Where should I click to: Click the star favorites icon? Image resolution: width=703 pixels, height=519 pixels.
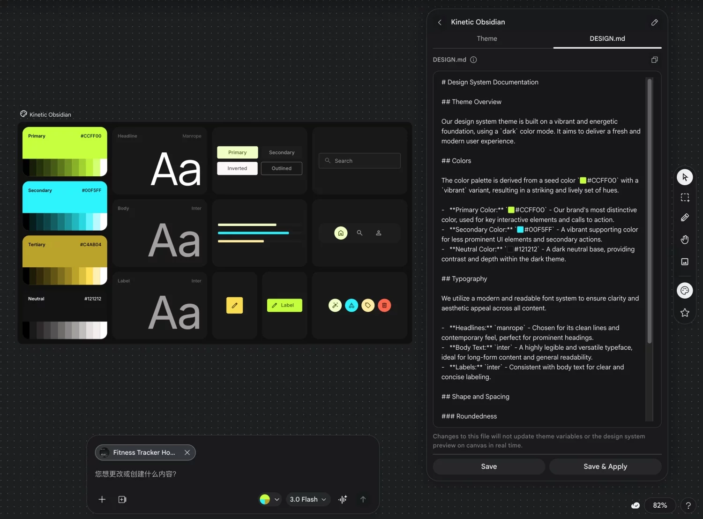click(685, 312)
